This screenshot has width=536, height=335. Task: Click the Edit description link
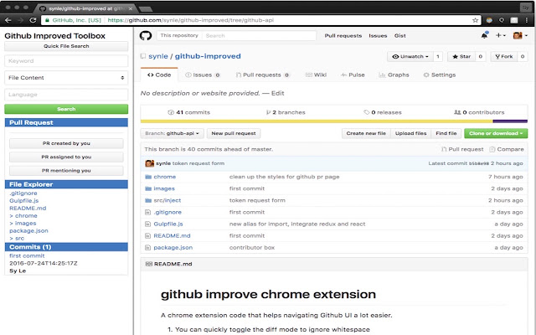click(x=277, y=93)
